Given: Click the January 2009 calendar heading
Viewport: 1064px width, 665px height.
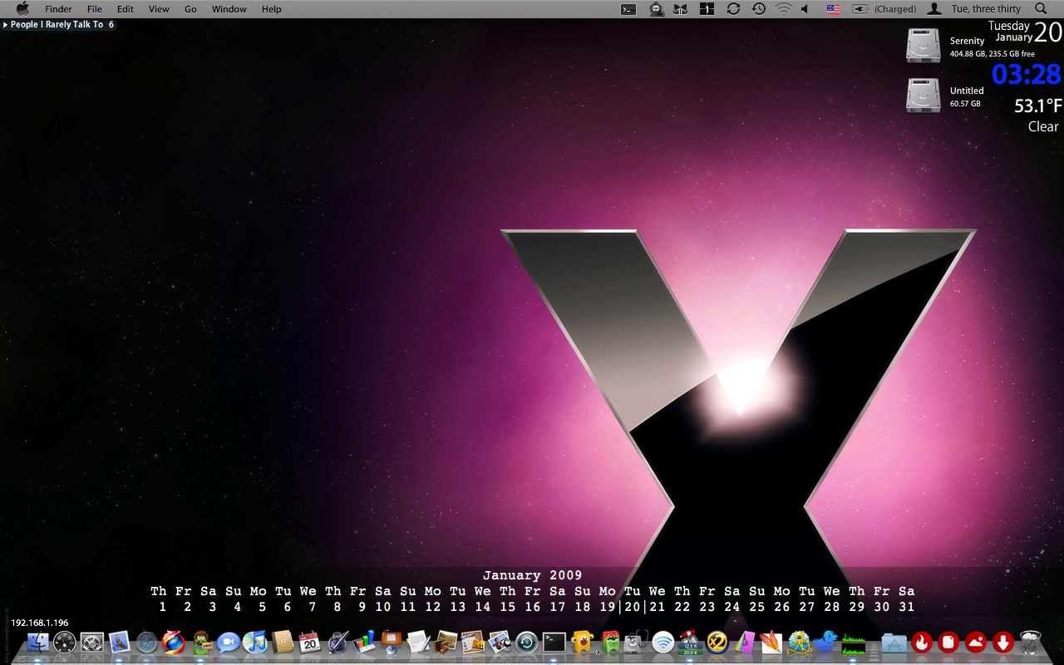Looking at the screenshot, I should pos(532,575).
